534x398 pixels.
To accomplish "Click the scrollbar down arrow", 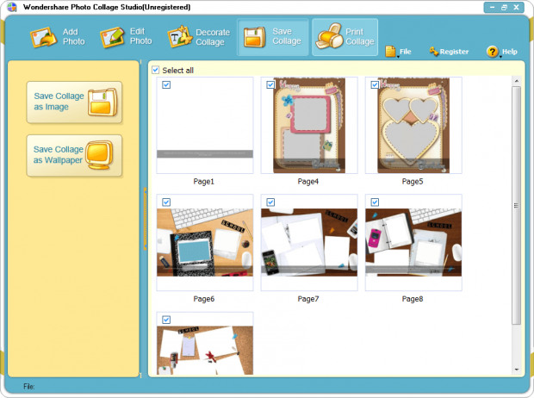I will [x=517, y=370].
